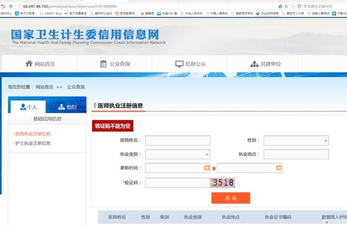Select 医师执业注册信息 in the sidebar
Screen dimensions: 347x228
[x=33, y=134]
